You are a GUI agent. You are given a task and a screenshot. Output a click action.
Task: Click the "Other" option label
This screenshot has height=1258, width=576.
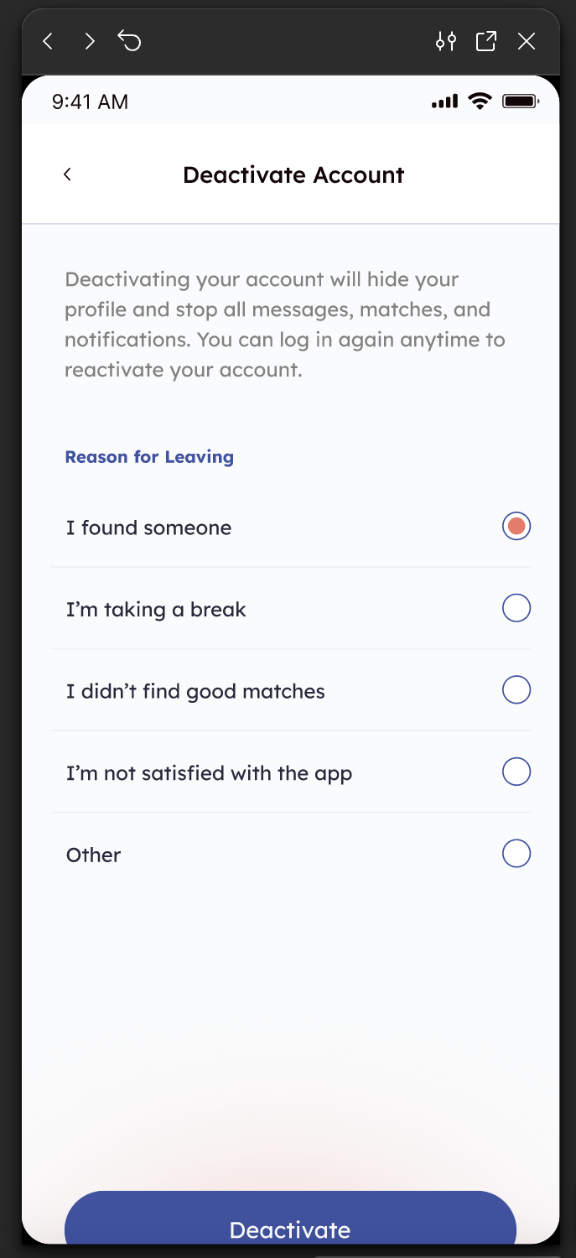[94, 855]
